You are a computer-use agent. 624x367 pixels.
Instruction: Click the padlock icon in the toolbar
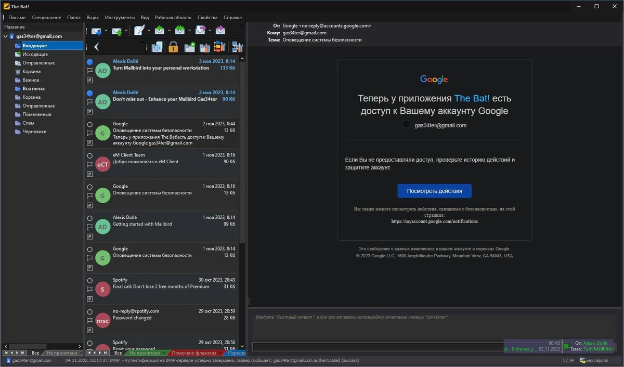click(x=173, y=47)
